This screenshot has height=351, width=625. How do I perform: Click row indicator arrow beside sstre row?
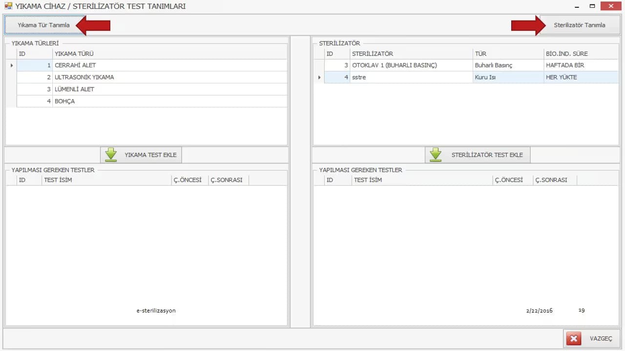(x=319, y=78)
